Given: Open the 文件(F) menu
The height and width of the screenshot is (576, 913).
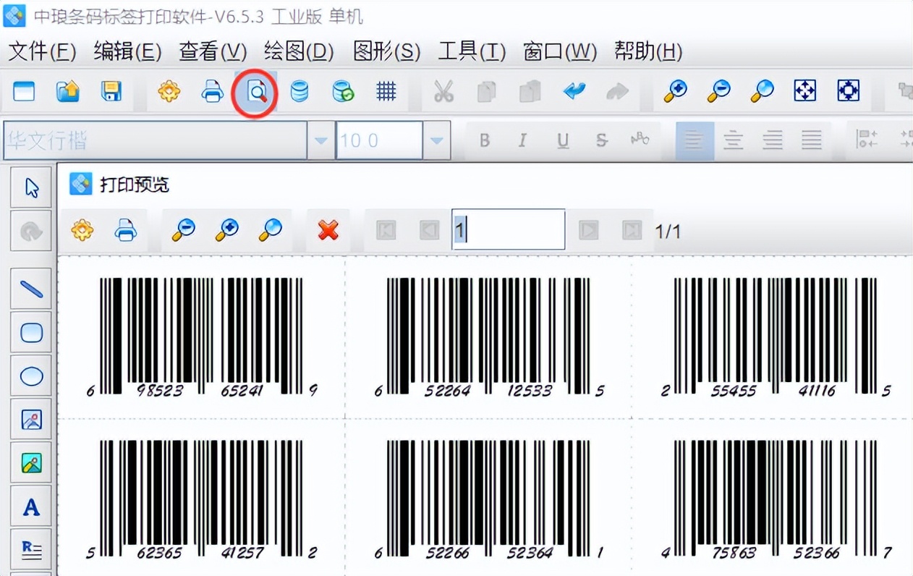Looking at the screenshot, I should [42, 51].
